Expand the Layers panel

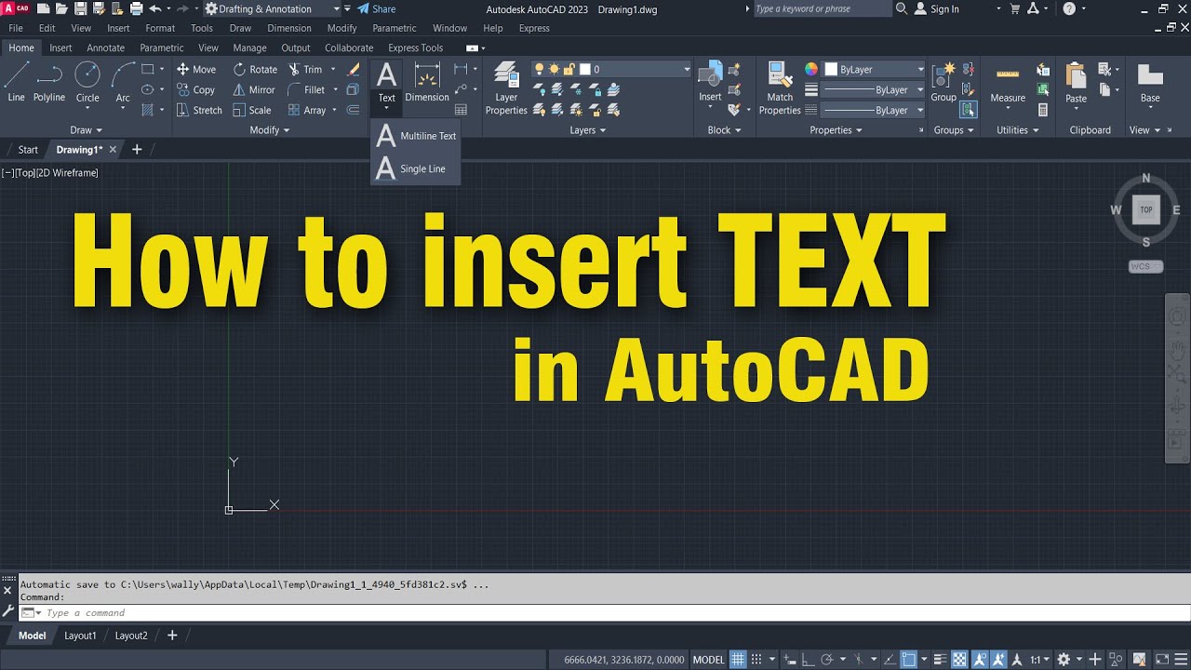pos(587,130)
